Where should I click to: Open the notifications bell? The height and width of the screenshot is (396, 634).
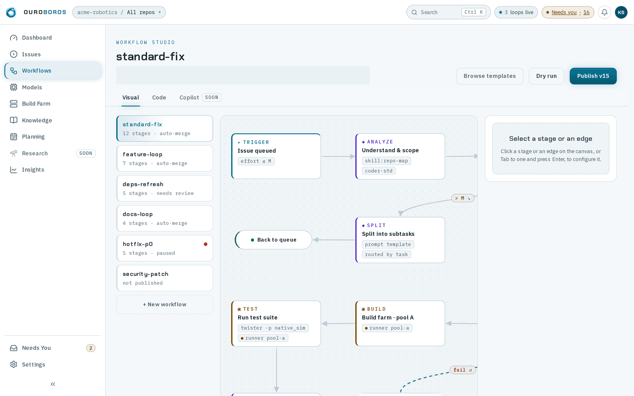coord(605,12)
